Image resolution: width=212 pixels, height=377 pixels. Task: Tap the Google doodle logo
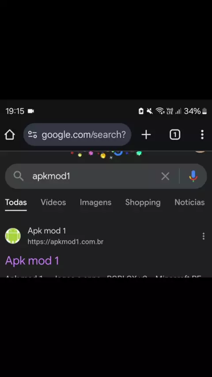click(x=106, y=155)
